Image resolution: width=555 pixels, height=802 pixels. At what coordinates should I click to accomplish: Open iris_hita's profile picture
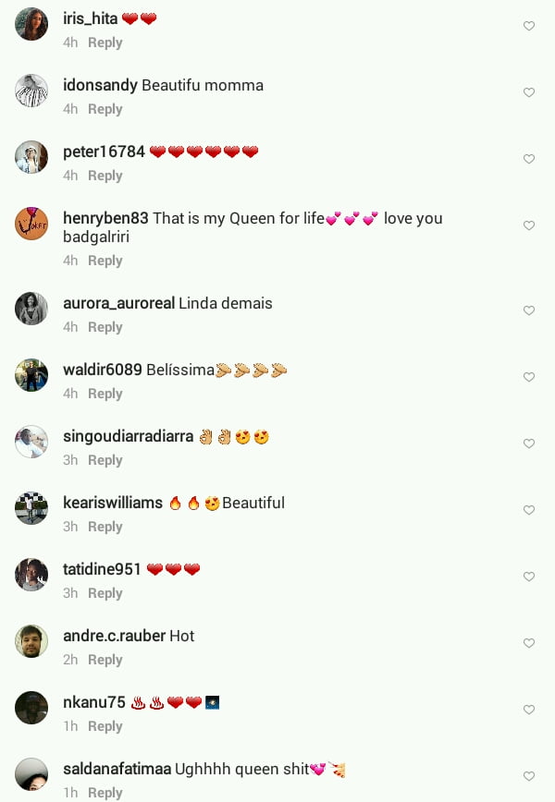(31, 24)
